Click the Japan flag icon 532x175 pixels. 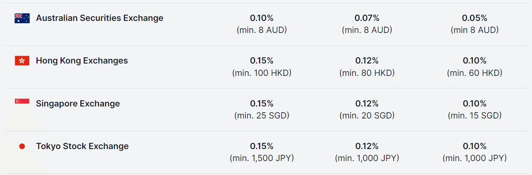coord(22,146)
